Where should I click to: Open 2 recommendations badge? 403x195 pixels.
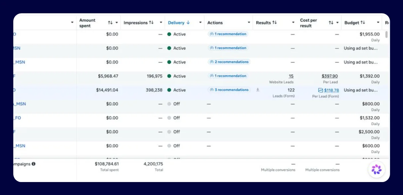(229, 62)
